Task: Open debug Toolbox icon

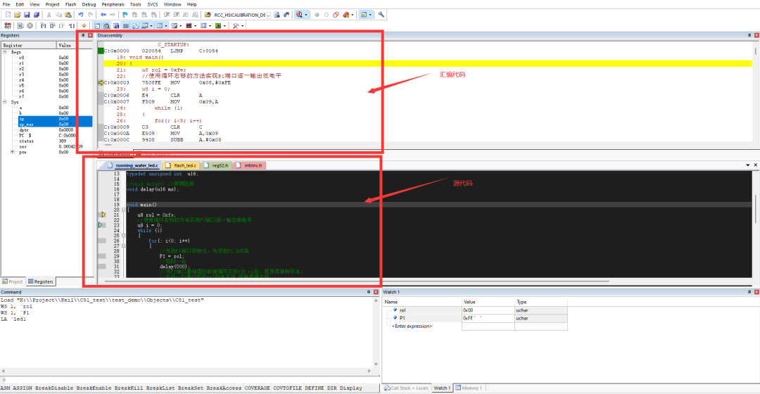Action: (236, 26)
